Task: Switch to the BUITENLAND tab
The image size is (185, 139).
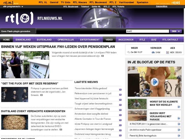Action: (44, 40)
